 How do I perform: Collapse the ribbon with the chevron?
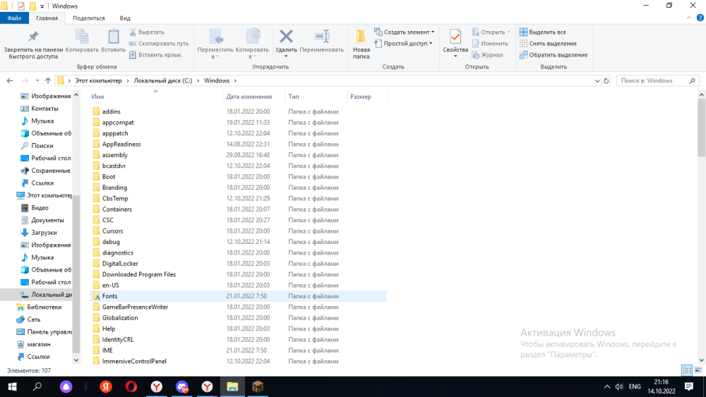[x=688, y=18]
